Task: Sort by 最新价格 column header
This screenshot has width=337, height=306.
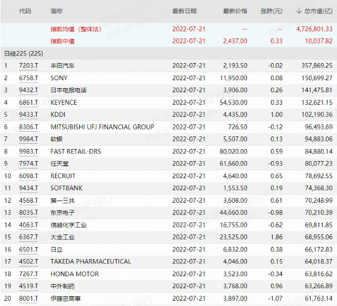Action: (235, 11)
